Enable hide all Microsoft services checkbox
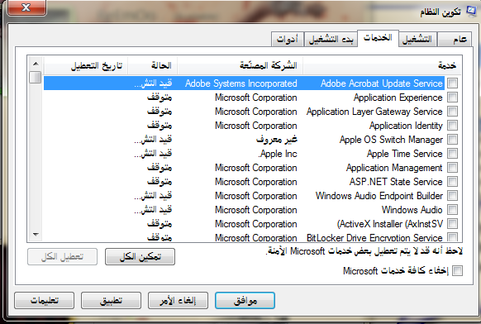The width and height of the screenshot is (481, 324). (457, 270)
